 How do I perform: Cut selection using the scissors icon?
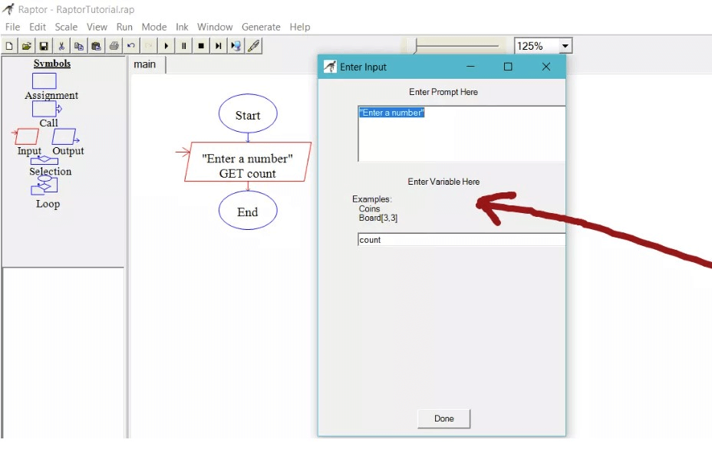61,46
